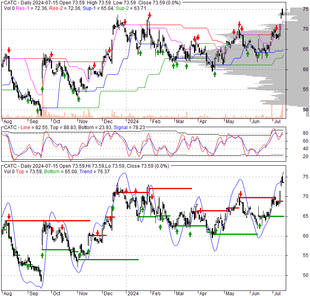
Task: Click the 'Oct' label on bottom chart axis
Action: tap(56, 294)
